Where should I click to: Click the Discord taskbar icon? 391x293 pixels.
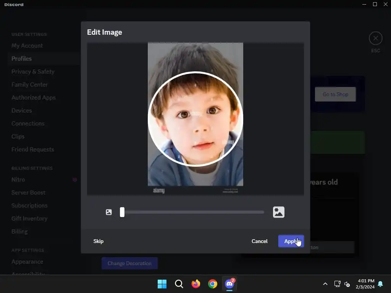[x=229, y=284]
